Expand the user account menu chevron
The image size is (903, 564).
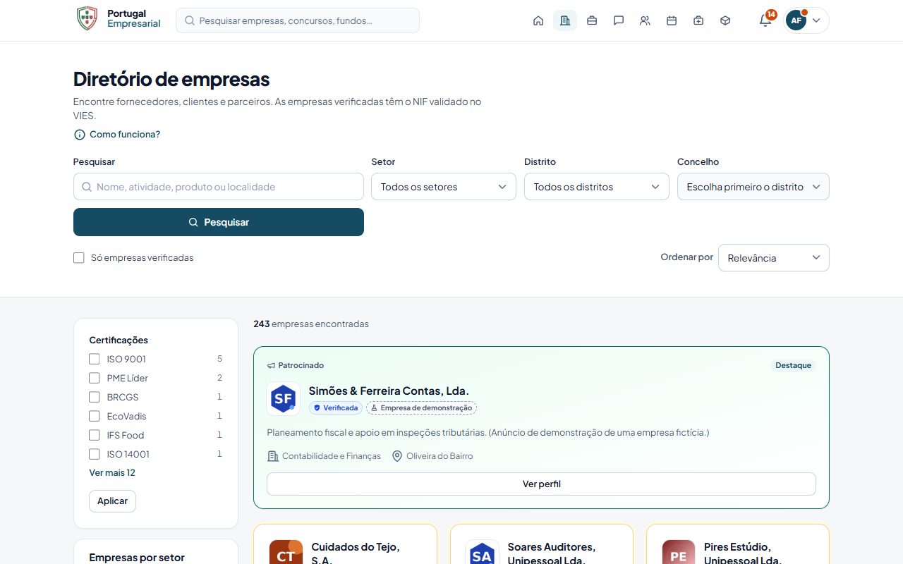(x=816, y=20)
